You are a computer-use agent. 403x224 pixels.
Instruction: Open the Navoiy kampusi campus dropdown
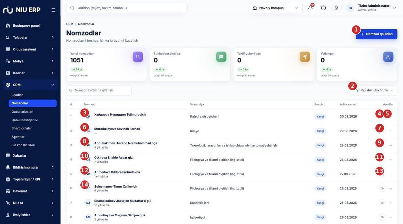tap(276, 8)
